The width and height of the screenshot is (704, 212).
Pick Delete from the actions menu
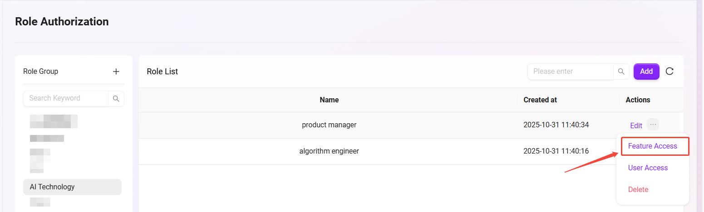pyautogui.click(x=638, y=189)
